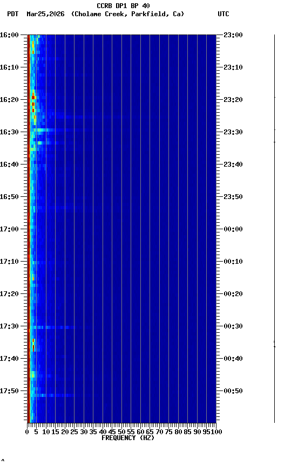Screen dimensions: 298x466
Task: Click the title 'CCRB DP1 BP 40'
Action: point(123,6)
